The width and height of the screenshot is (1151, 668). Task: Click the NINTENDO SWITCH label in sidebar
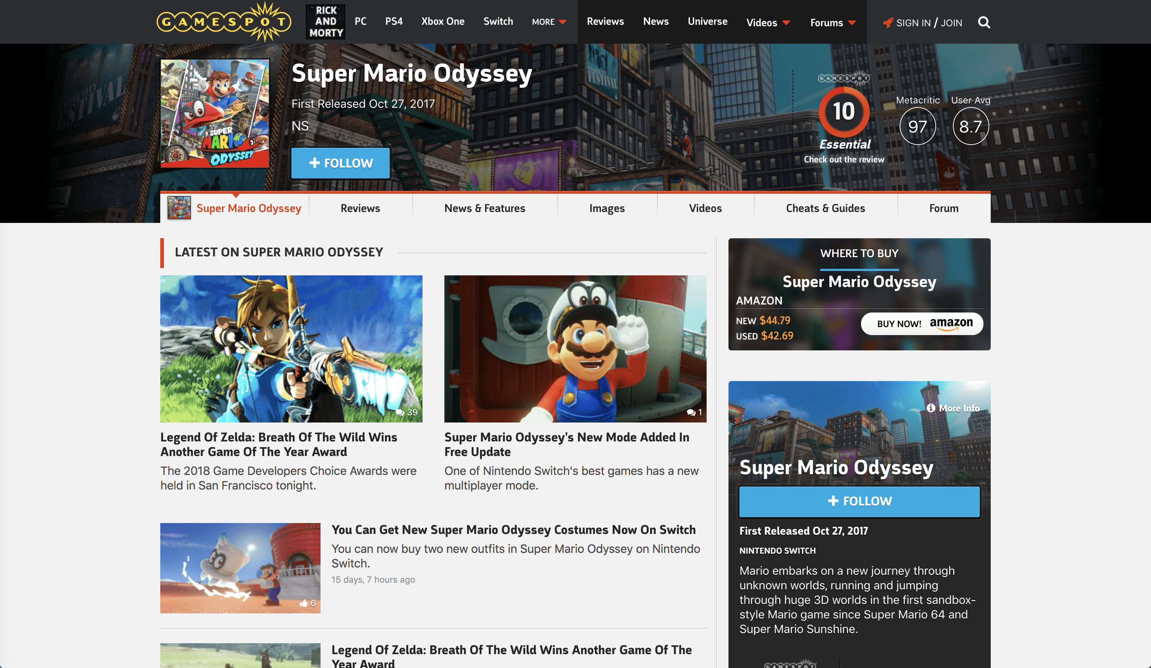point(777,551)
